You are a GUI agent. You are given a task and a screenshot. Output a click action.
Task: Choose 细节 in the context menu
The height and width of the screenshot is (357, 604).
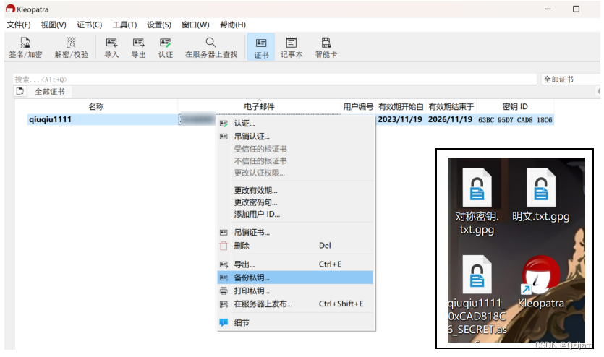point(295,323)
